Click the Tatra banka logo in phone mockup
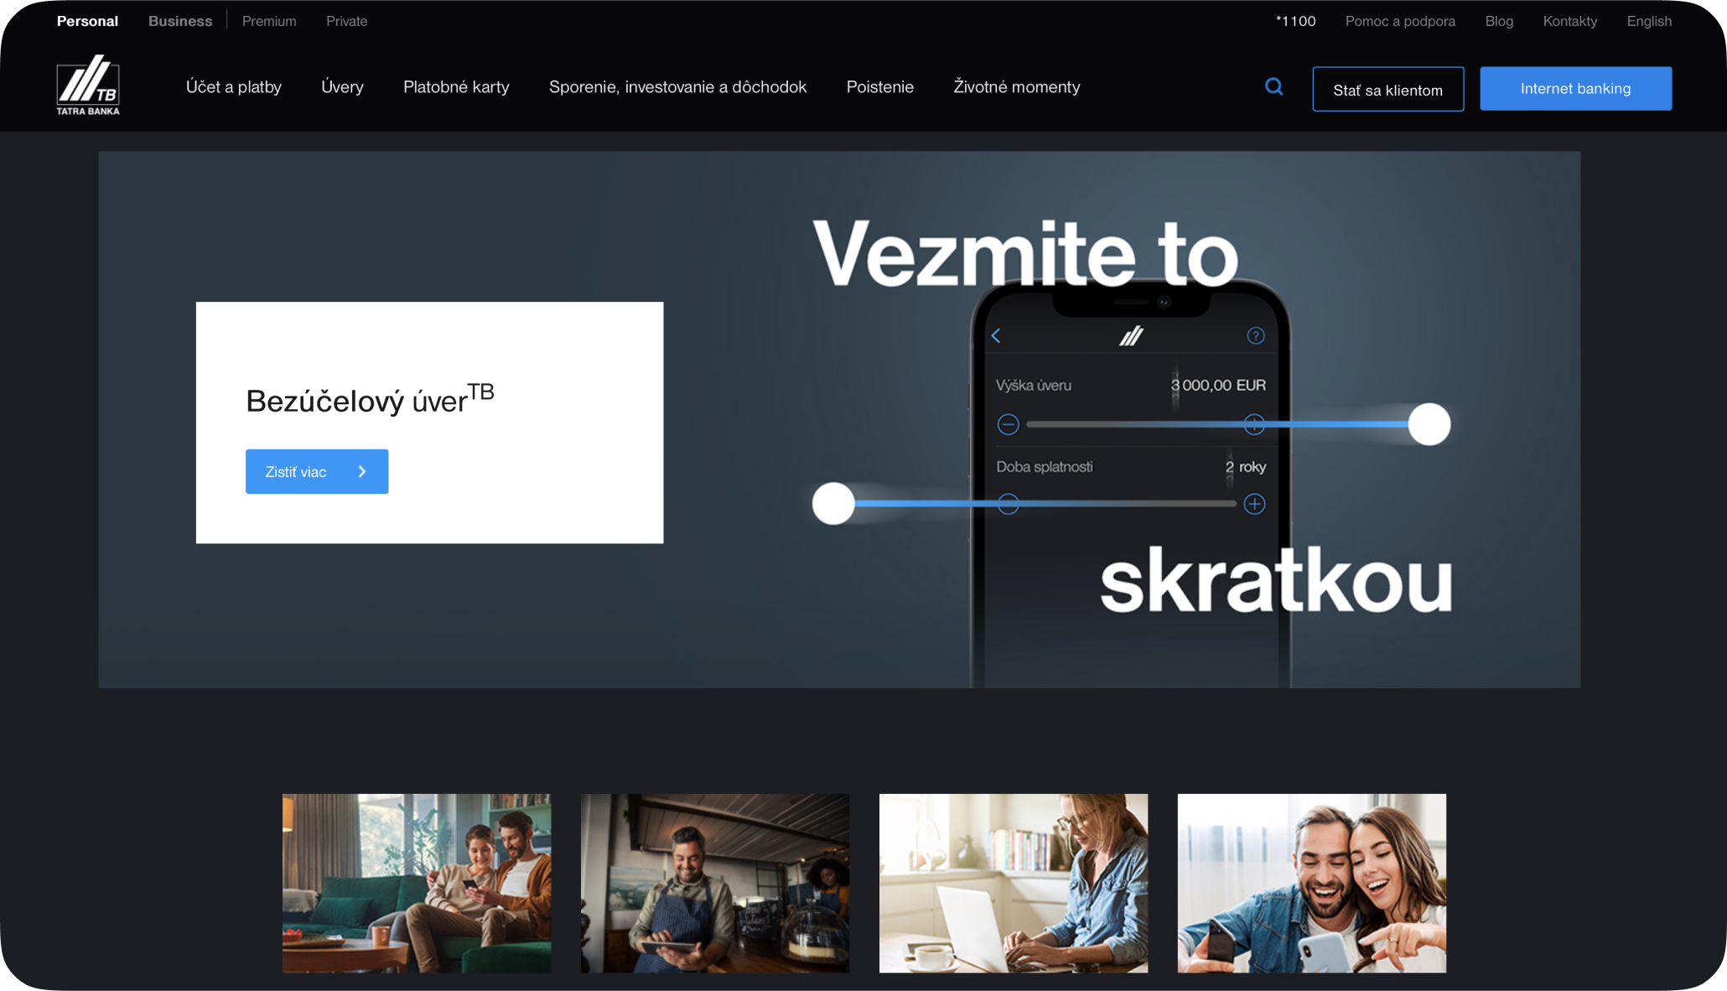Image resolution: width=1727 pixels, height=991 pixels. tap(1131, 336)
